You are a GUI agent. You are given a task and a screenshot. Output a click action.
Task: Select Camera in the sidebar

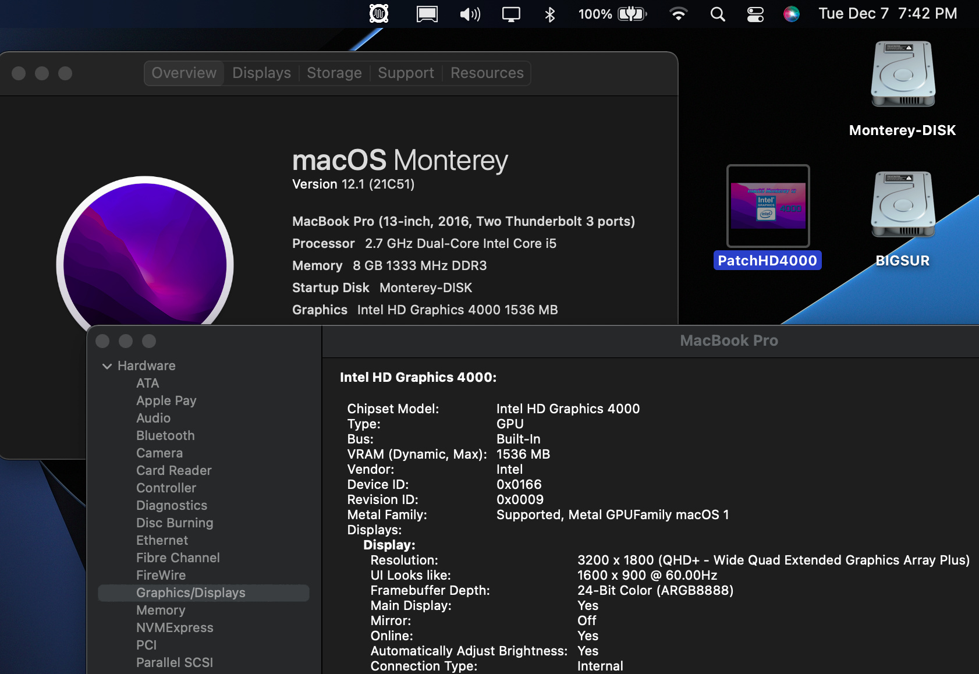point(159,453)
